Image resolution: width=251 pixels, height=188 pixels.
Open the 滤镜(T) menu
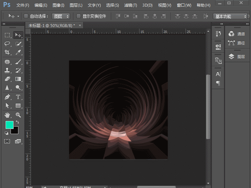(x=130, y=5)
